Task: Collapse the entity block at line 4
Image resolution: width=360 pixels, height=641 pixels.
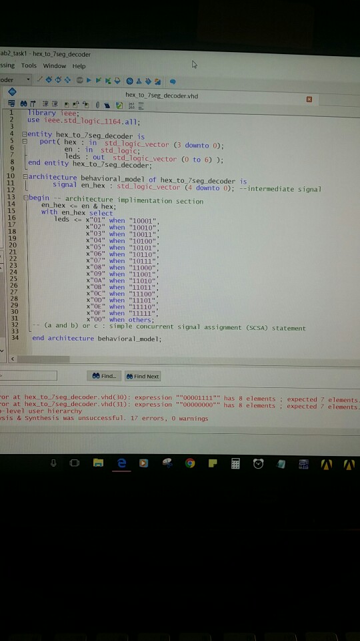Action: tap(24, 134)
